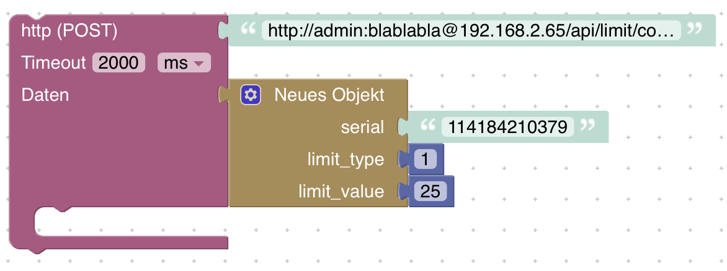Image resolution: width=727 pixels, height=271 pixels.
Task: Edit the URL text field
Action: click(x=471, y=30)
